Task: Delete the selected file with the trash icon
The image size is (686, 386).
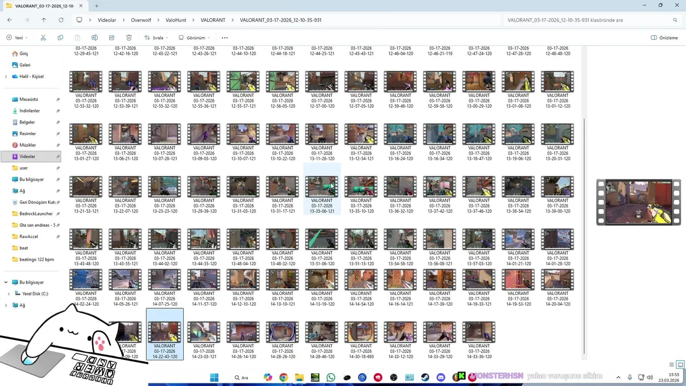Action: pos(129,38)
